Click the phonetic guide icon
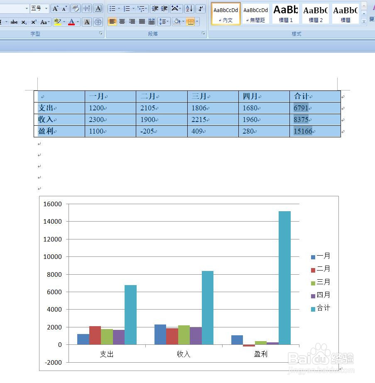The width and height of the screenshot is (375, 383). [87, 9]
